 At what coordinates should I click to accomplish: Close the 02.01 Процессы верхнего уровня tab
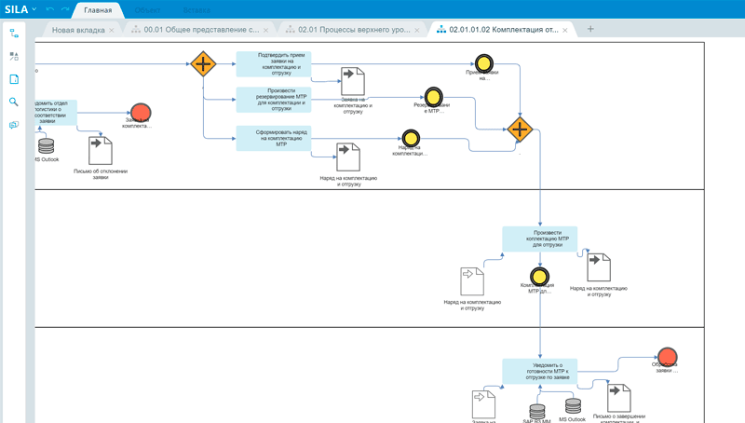[416, 31]
